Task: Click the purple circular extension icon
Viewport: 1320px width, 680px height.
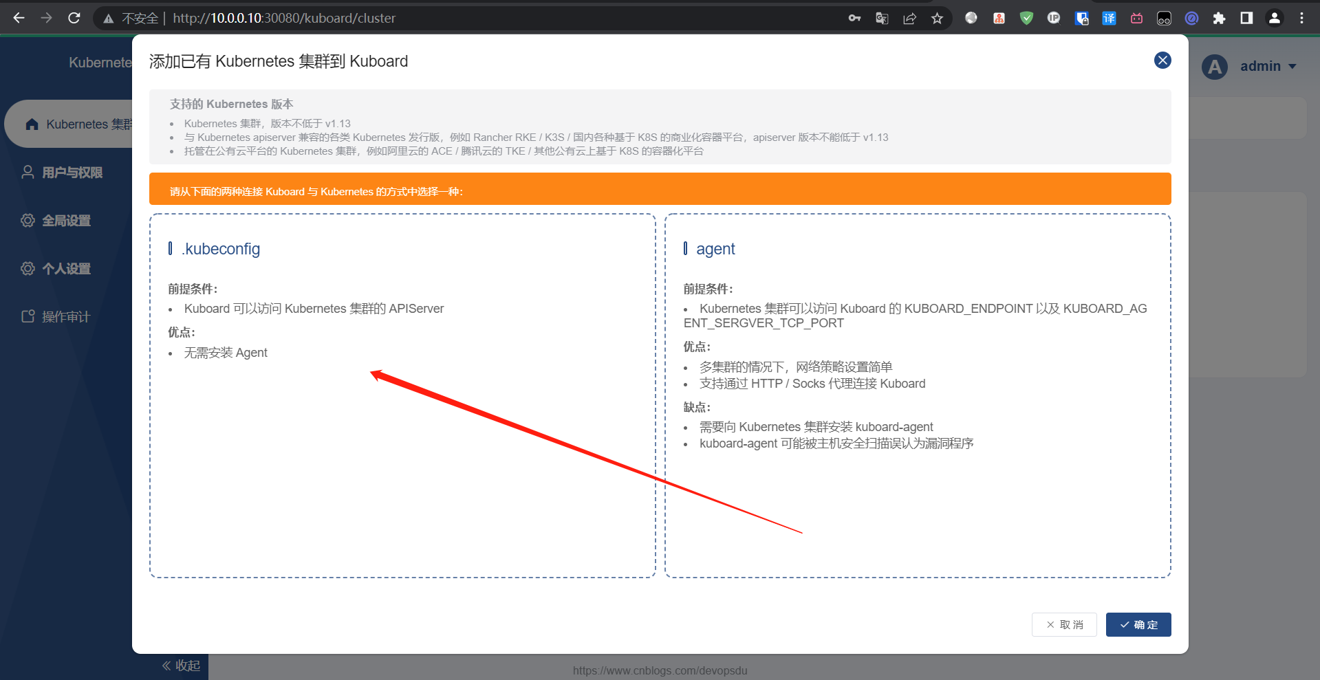Action: (x=1191, y=19)
